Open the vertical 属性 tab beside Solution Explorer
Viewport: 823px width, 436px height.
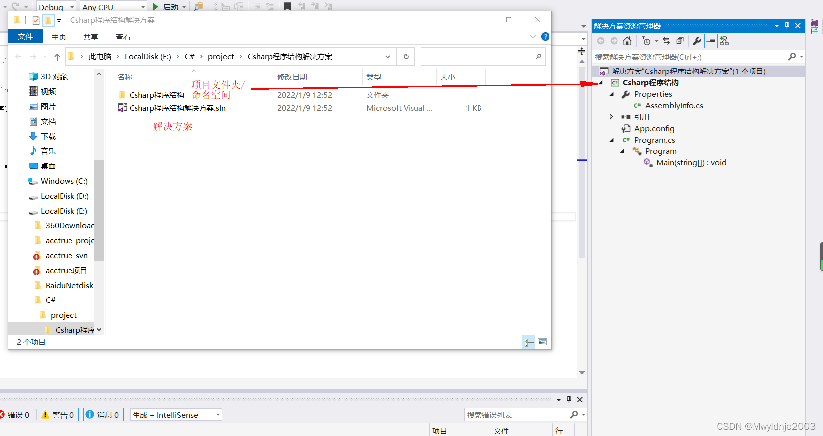point(814,27)
